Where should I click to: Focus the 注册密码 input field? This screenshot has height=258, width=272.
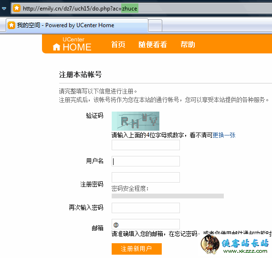point(146,177)
